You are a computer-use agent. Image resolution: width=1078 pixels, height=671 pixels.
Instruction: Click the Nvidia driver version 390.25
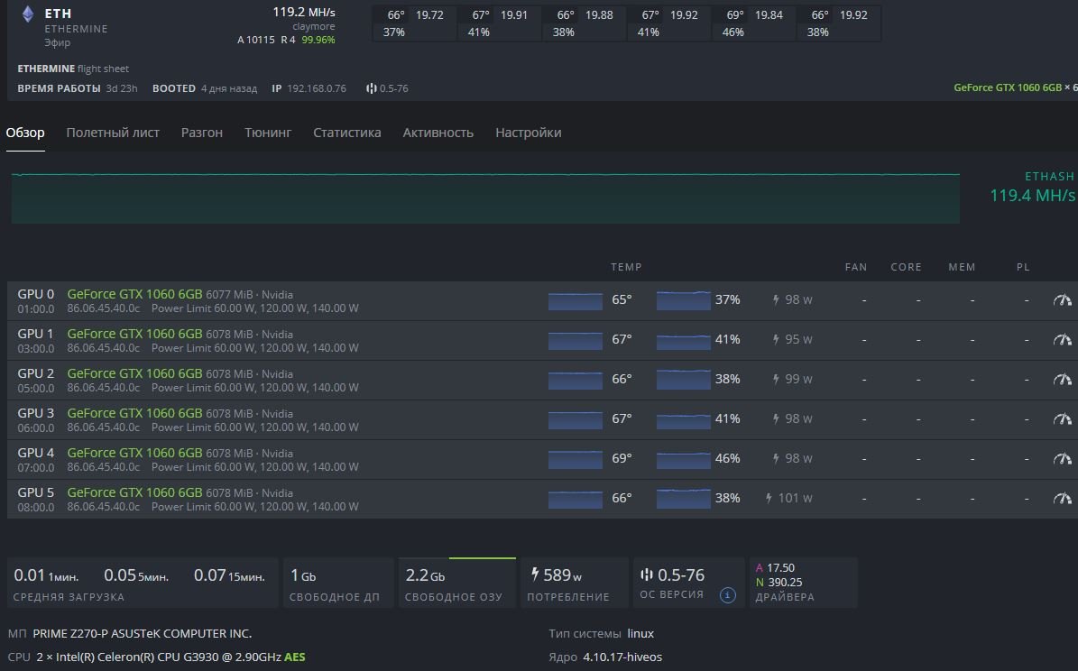(785, 583)
